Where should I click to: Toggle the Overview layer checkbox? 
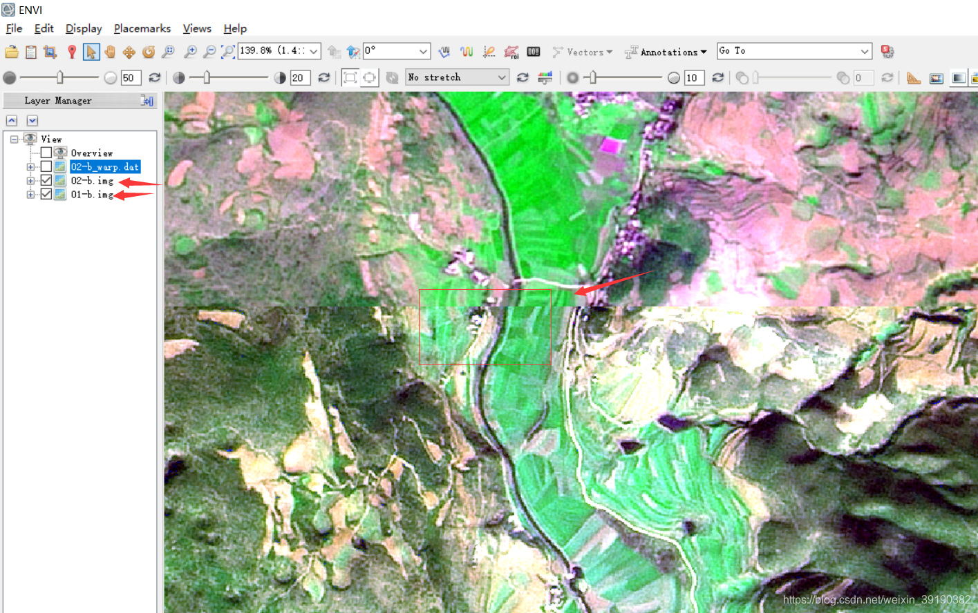[46, 153]
